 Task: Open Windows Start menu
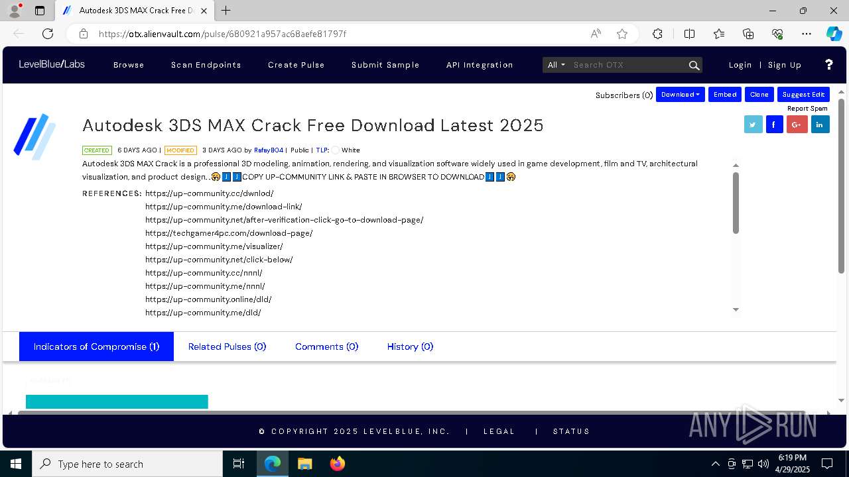click(x=16, y=464)
